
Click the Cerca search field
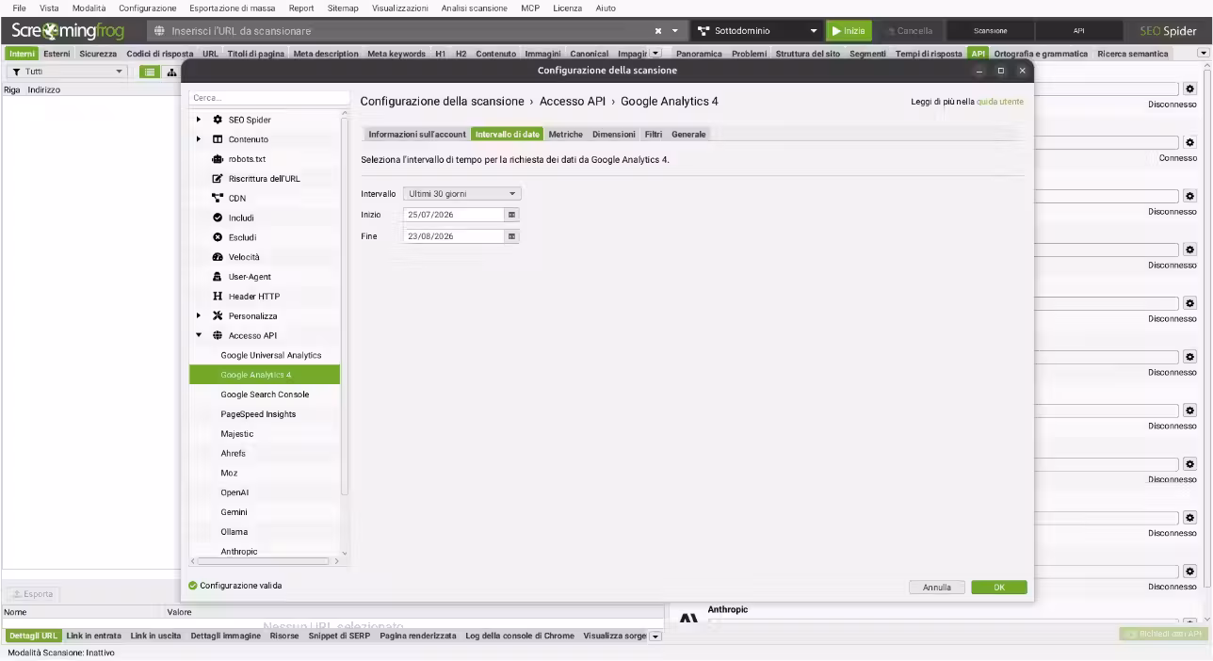click(x=269, y=98)
